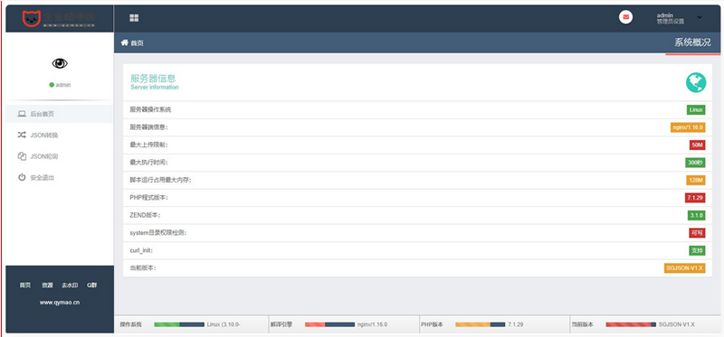Image resolution: width=724 pixels, height=337 pixels.
Task: Click nginx/1.16.0 text in bottom bar
Action: [372, 324]
